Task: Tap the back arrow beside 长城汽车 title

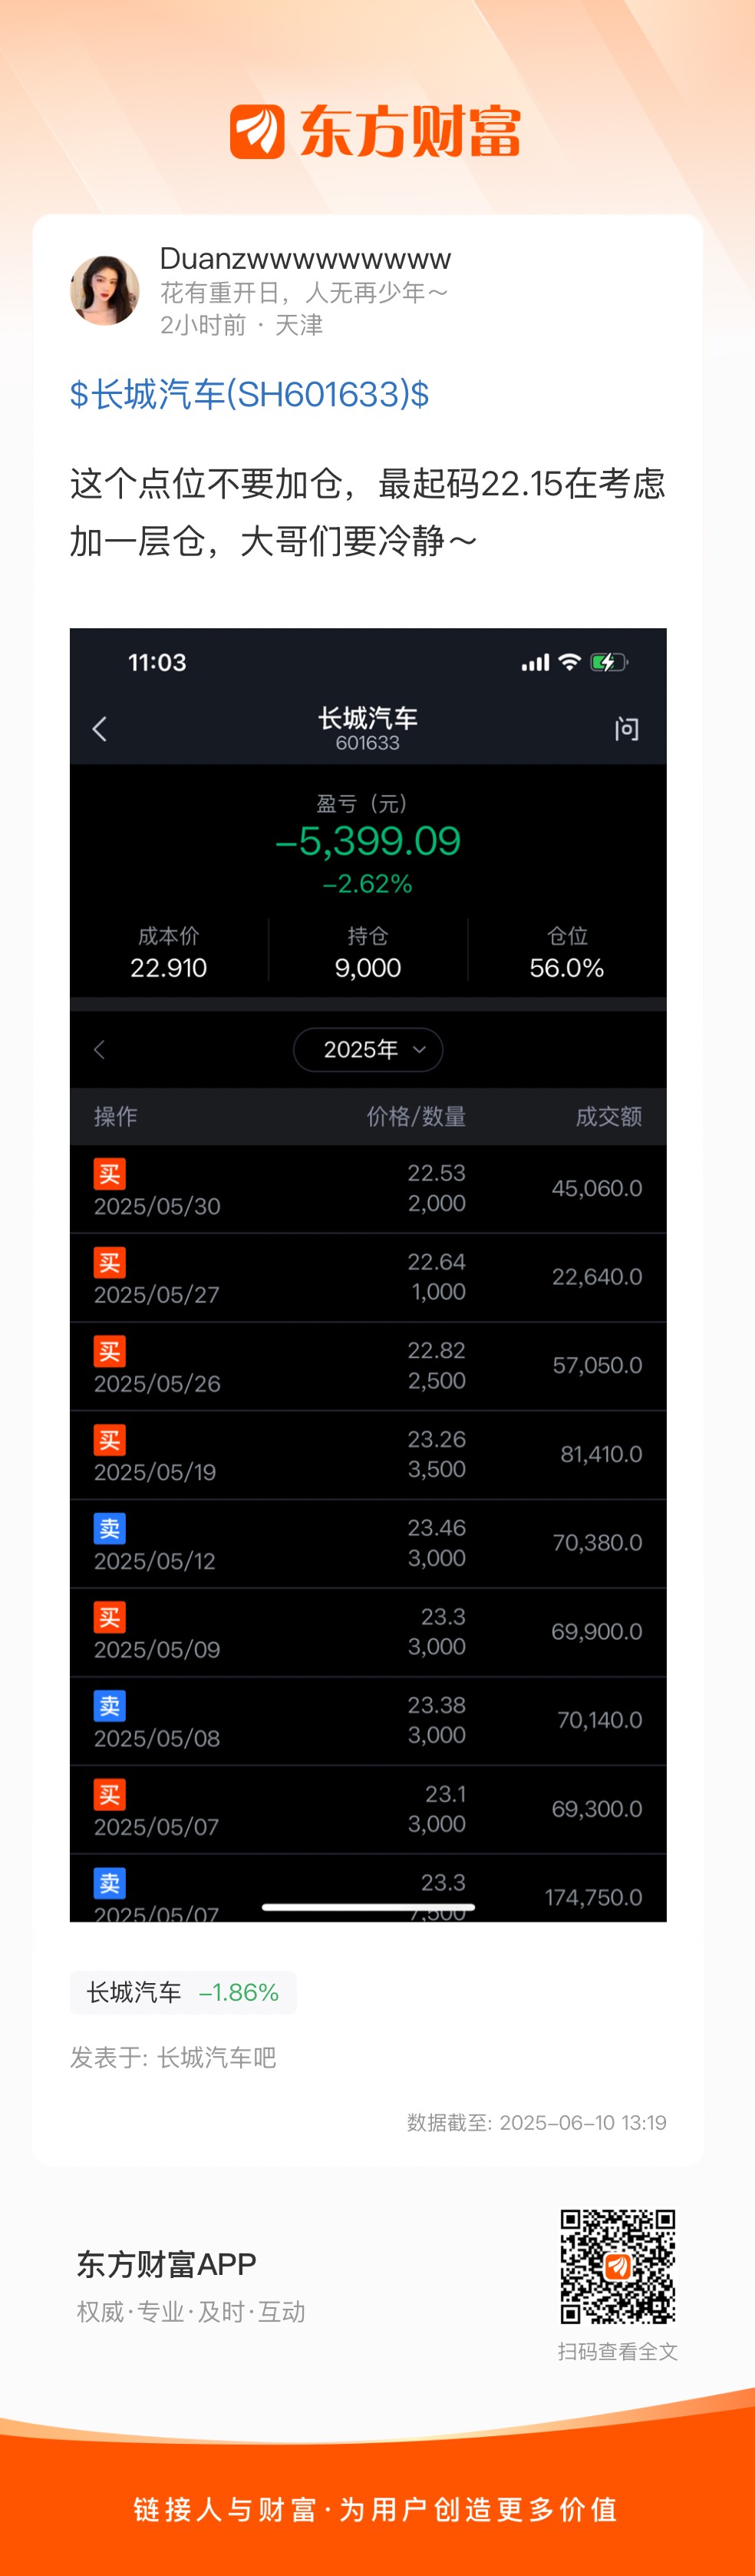Action: click(x=100, y=729)
